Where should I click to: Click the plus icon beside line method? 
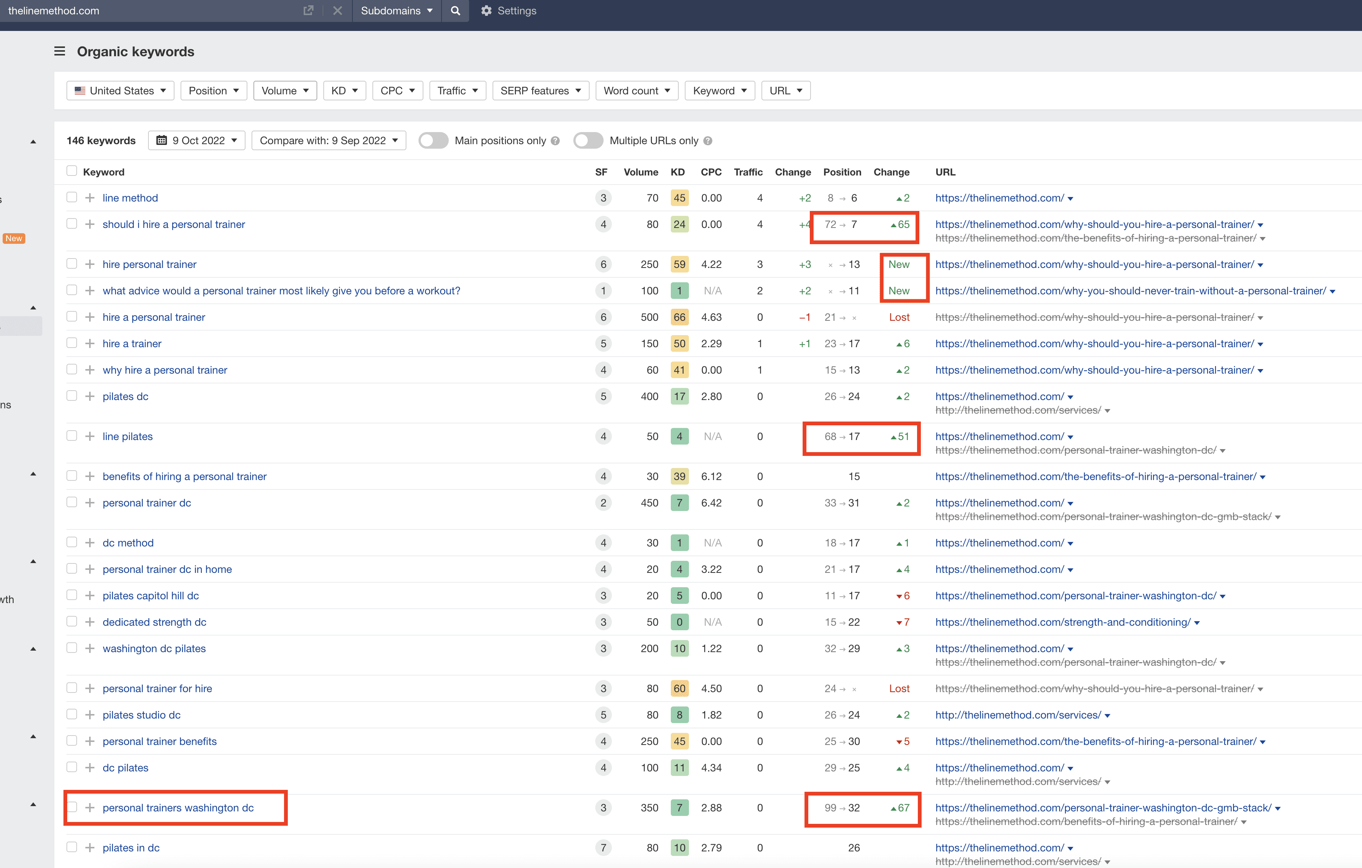coord(90,198)
